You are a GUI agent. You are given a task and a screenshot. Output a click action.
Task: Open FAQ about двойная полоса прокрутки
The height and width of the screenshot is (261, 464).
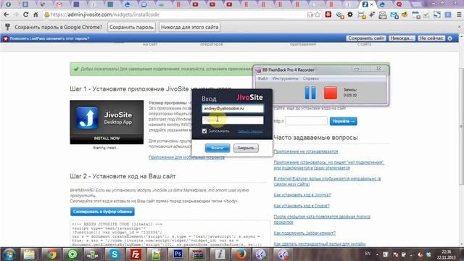(322, 219)
